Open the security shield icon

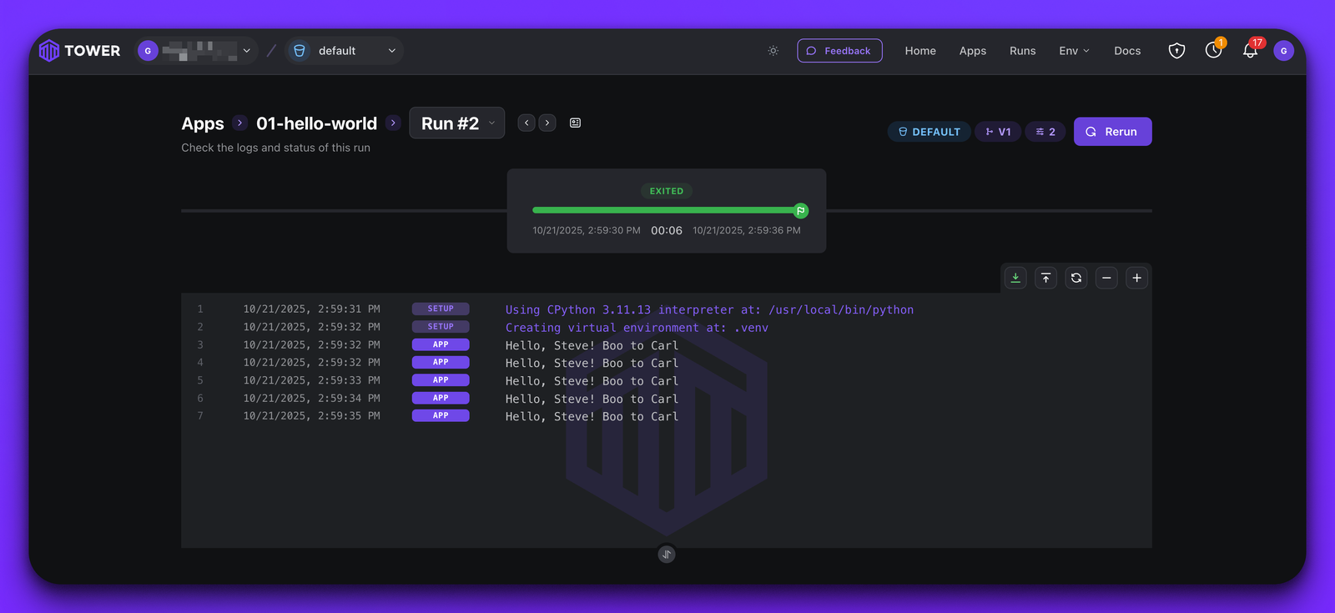1176,51
